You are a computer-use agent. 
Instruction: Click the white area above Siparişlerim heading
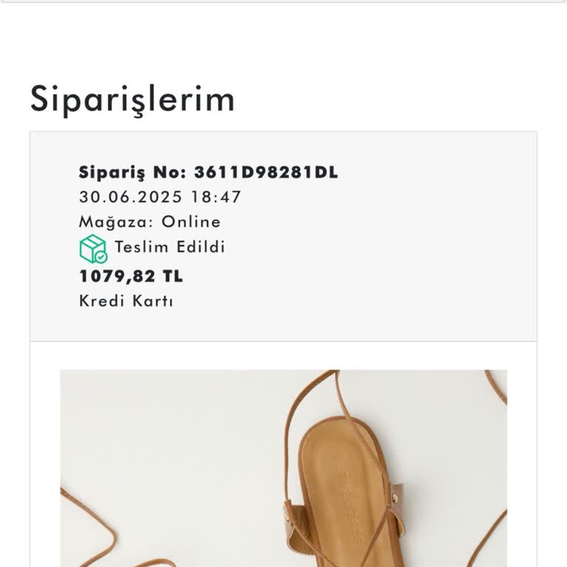pos(283,40)
